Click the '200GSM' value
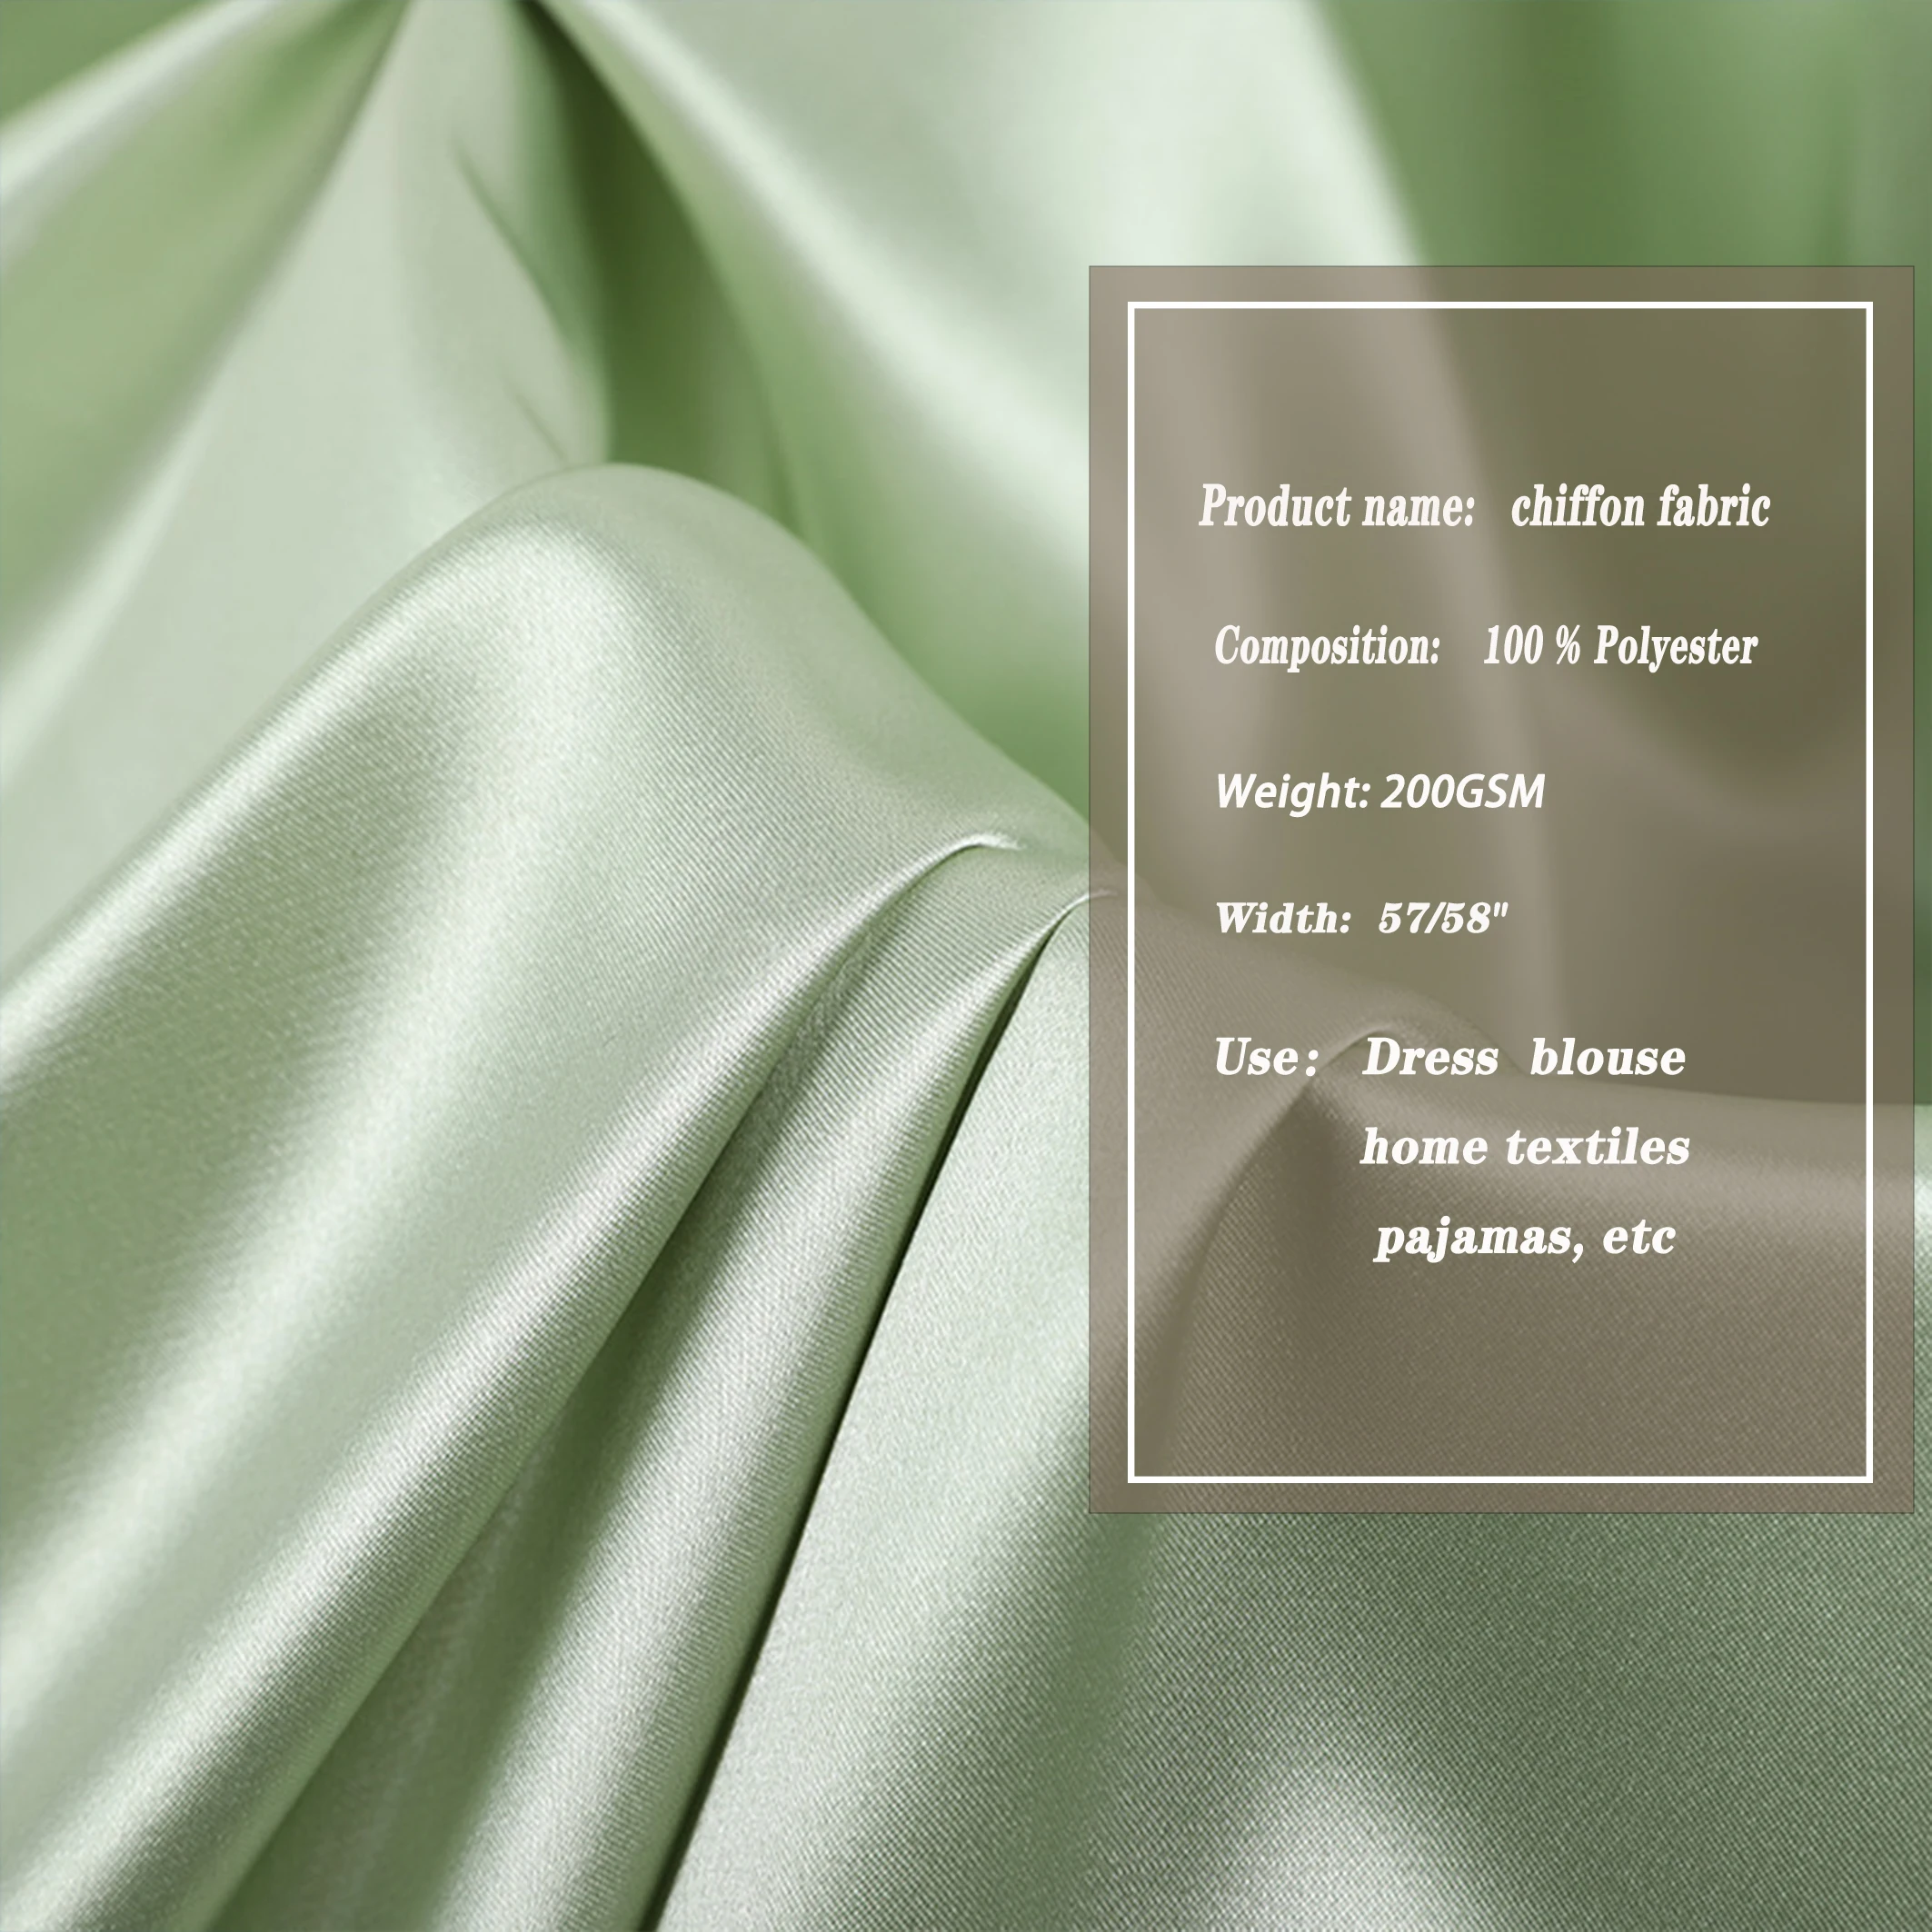The width and height of the screenshot is (1932, 1932). (1462, 792)
